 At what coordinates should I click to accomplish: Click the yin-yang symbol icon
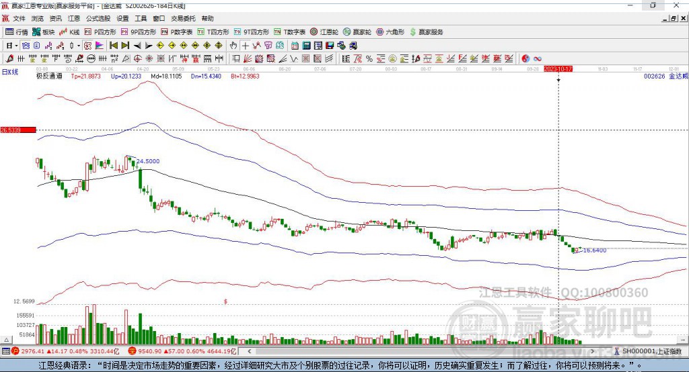tap(525, 59)
